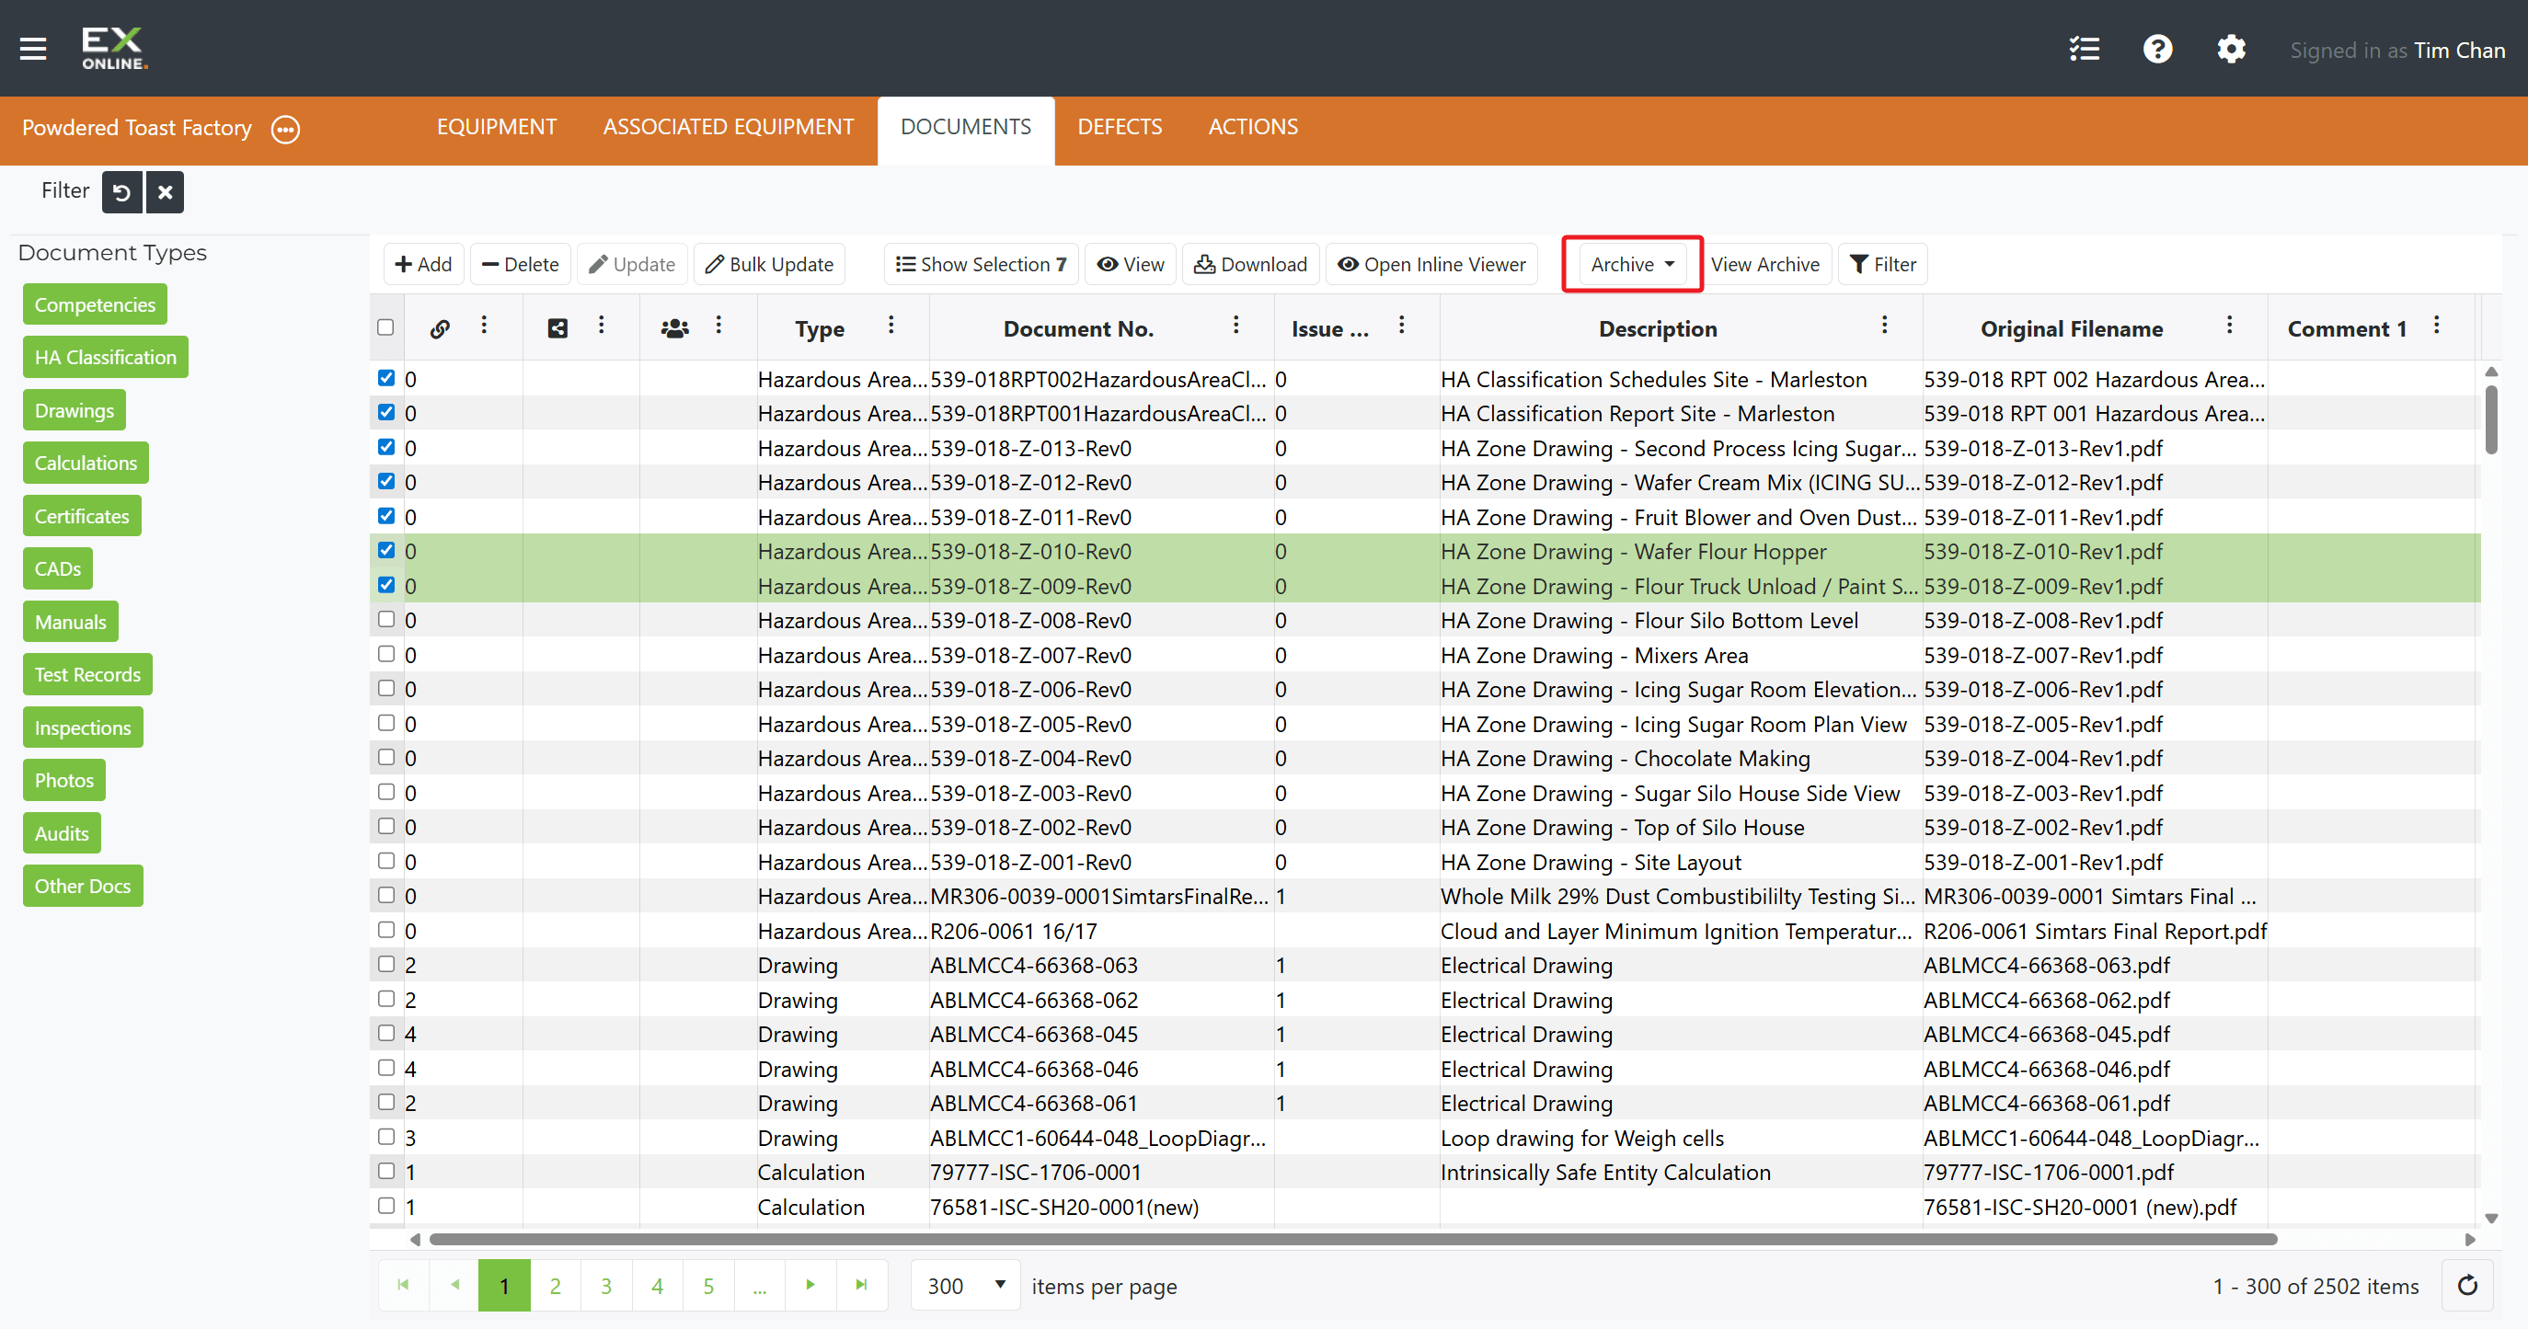Screen dimensions: 2528x1329
Task: Click the Add document button
Action: tap(423, 265)
